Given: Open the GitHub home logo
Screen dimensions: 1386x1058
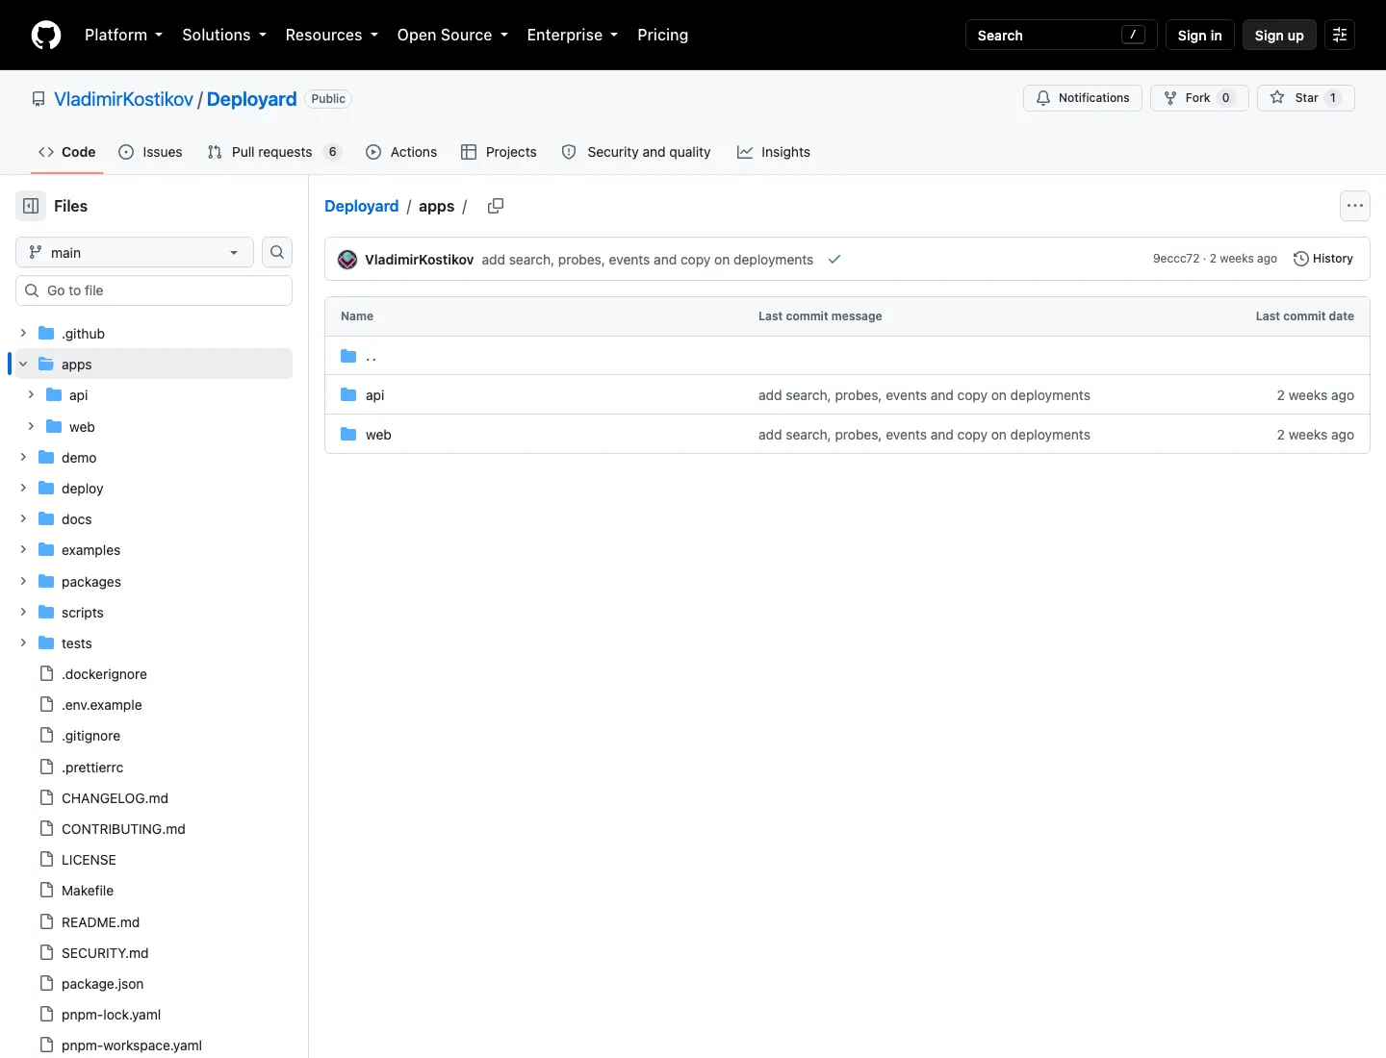Looking at the screenshot, I should [x=46, y=36].
